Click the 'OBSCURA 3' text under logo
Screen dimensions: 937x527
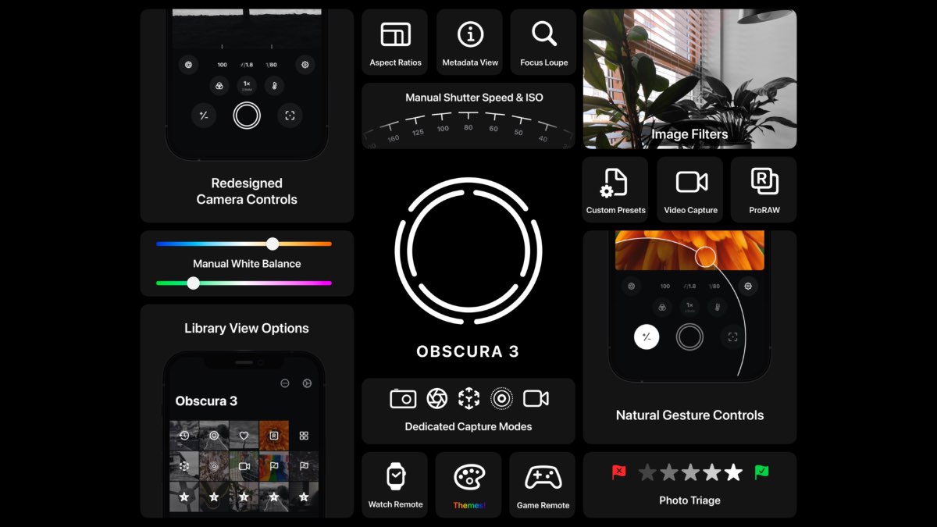(468, 351)
